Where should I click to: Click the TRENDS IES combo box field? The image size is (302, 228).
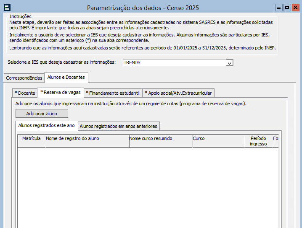coord(178,63)
